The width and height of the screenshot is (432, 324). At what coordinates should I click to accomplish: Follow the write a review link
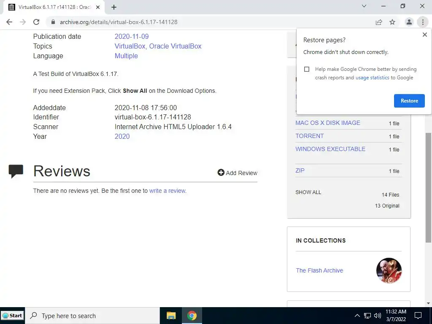coord(167,191)
